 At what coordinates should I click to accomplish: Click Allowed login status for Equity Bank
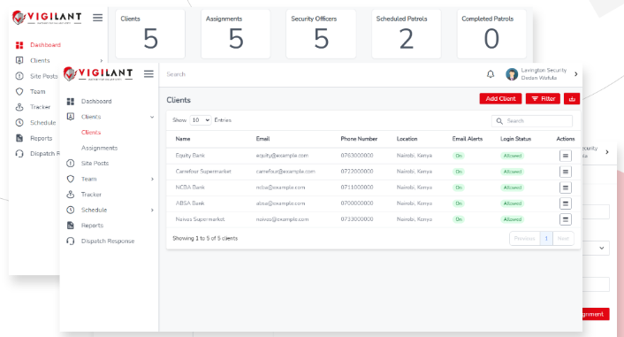(512, 156)
